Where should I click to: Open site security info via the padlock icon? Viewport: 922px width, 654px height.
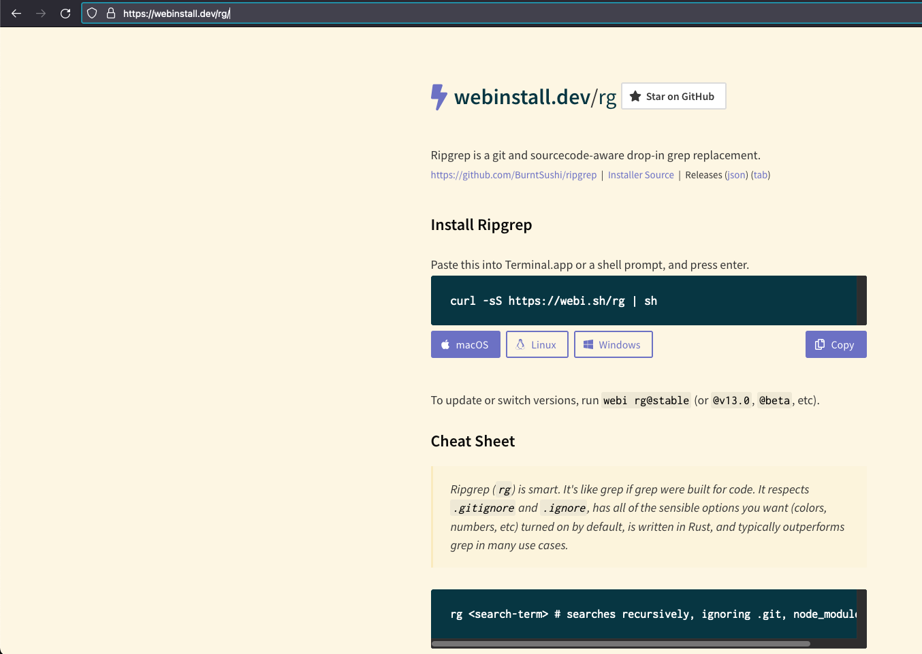[110, 13]
